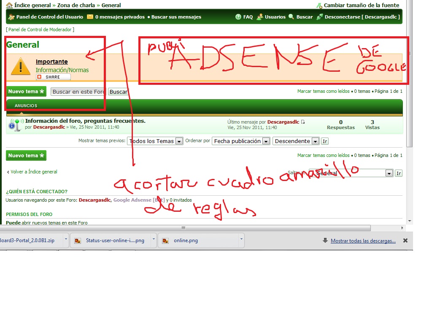The height and width of the screenshot is (324, 432).
Task: Click the Ir button beside Saltar a
Action: coord(399,173)
